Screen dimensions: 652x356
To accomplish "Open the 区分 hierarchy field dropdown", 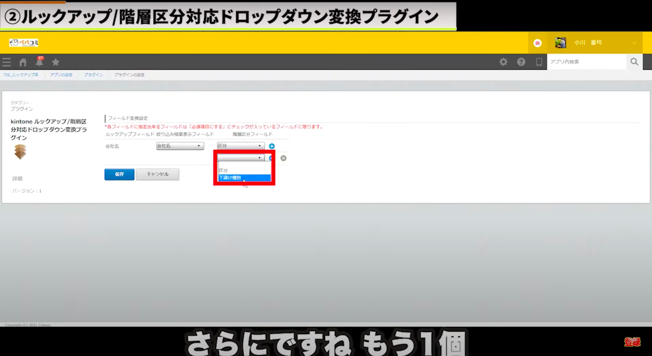I will (x=240, y=146).
